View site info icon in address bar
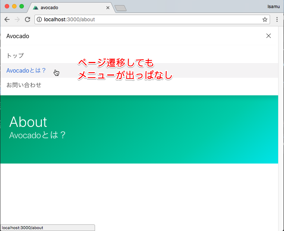 (x=39, y=19)
